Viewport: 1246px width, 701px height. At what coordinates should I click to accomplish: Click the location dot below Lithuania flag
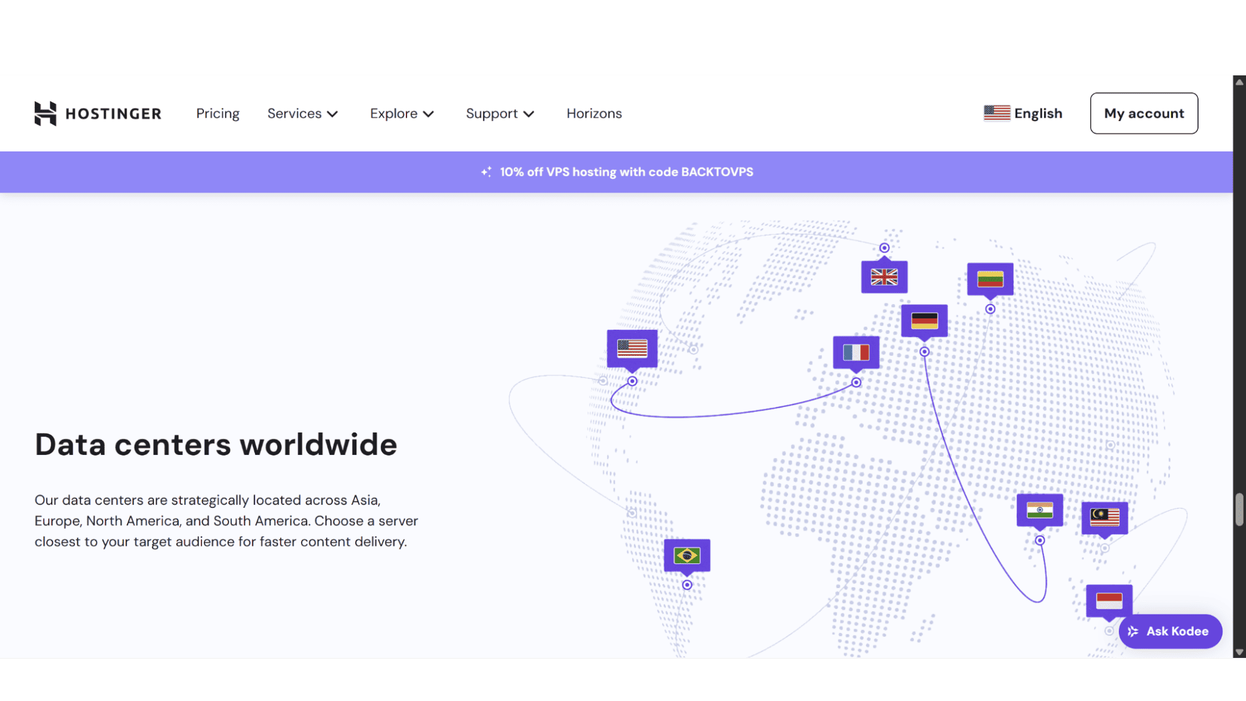(x=990, y=309)
